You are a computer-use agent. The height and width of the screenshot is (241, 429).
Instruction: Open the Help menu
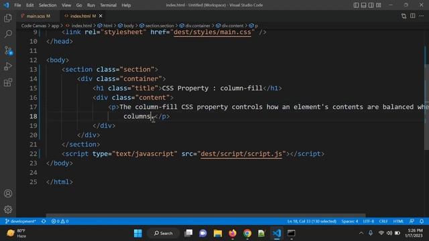tap(126, 5)
